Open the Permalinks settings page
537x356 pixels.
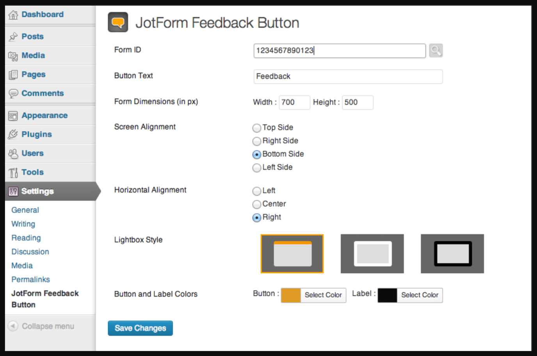(x=30, y=279)
